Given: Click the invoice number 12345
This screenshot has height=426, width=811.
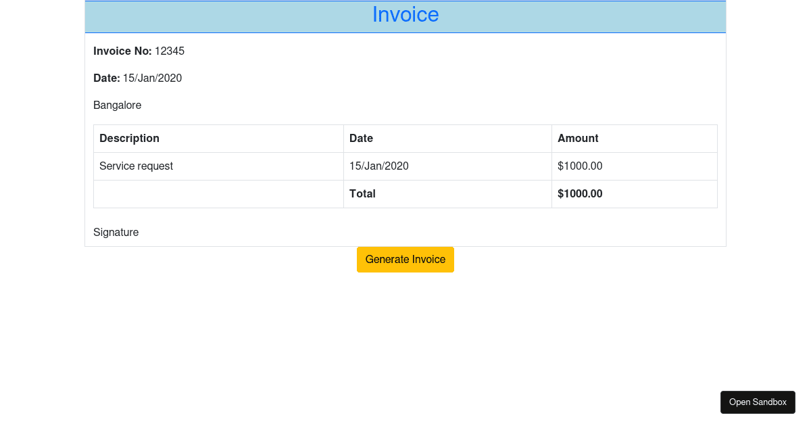Looking at the screenshot, I should click(170, 51).
